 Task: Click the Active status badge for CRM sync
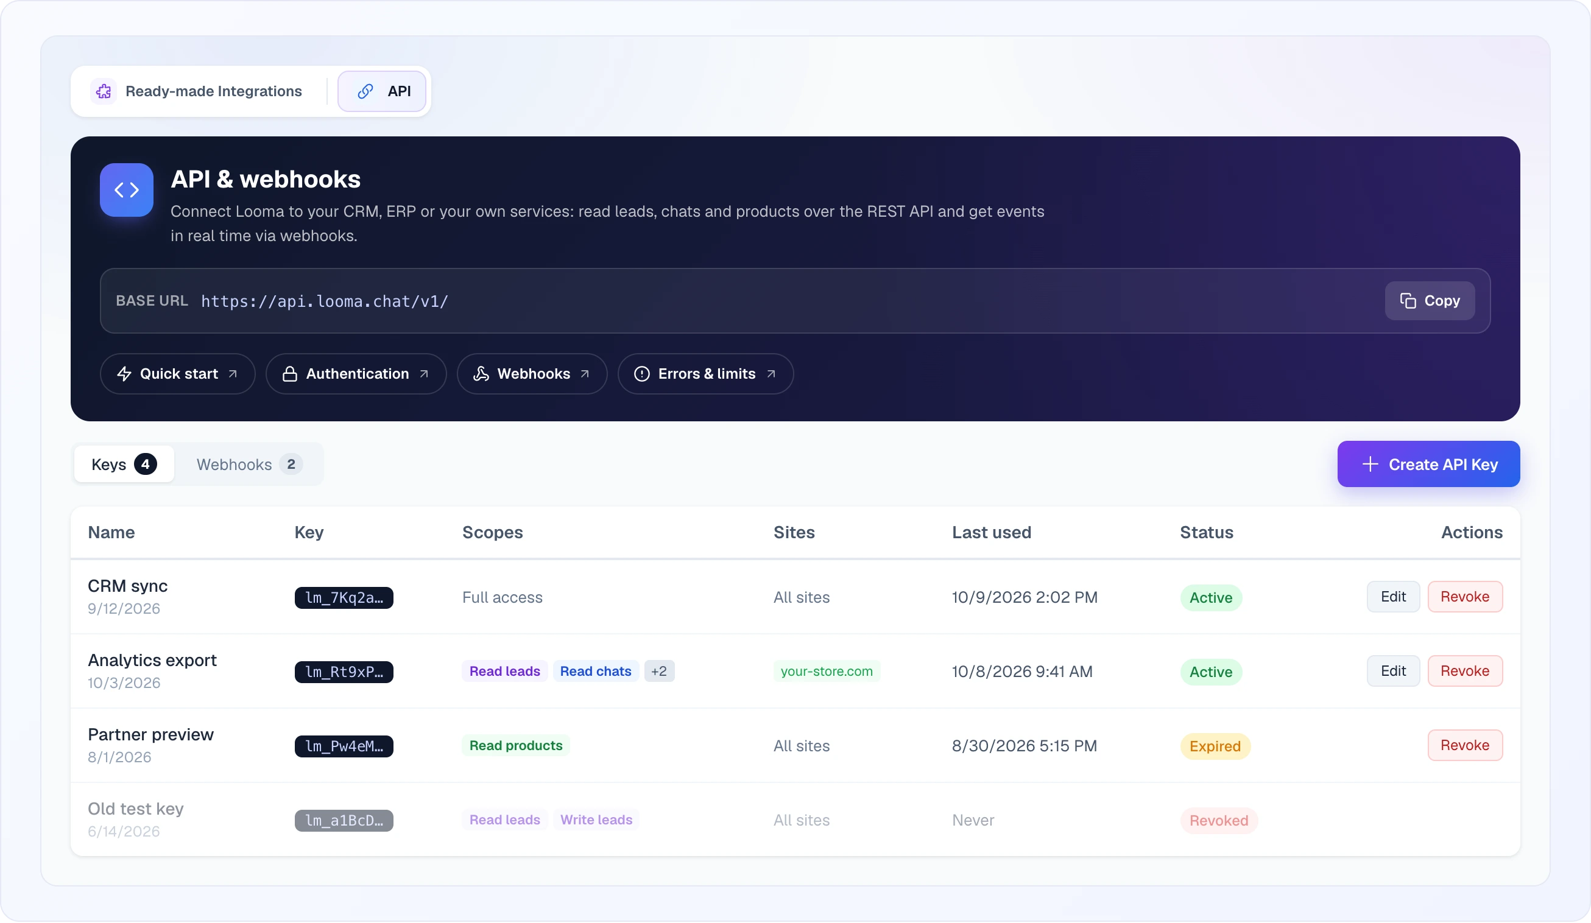coord(1210,598)
